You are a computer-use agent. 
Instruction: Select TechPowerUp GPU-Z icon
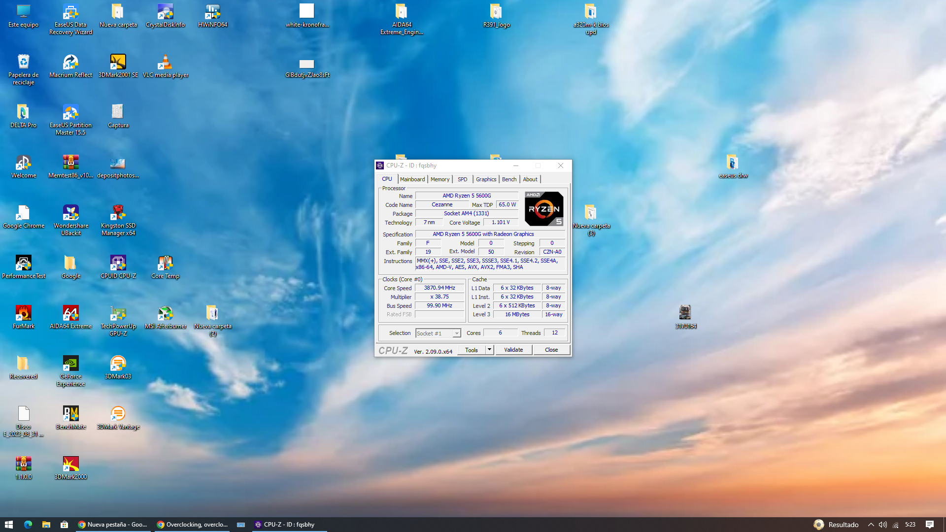click(x=118, y=321)
